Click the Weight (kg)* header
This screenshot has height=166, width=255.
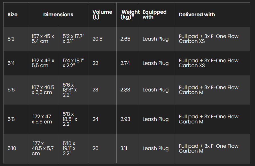click(x=130, y=15)
